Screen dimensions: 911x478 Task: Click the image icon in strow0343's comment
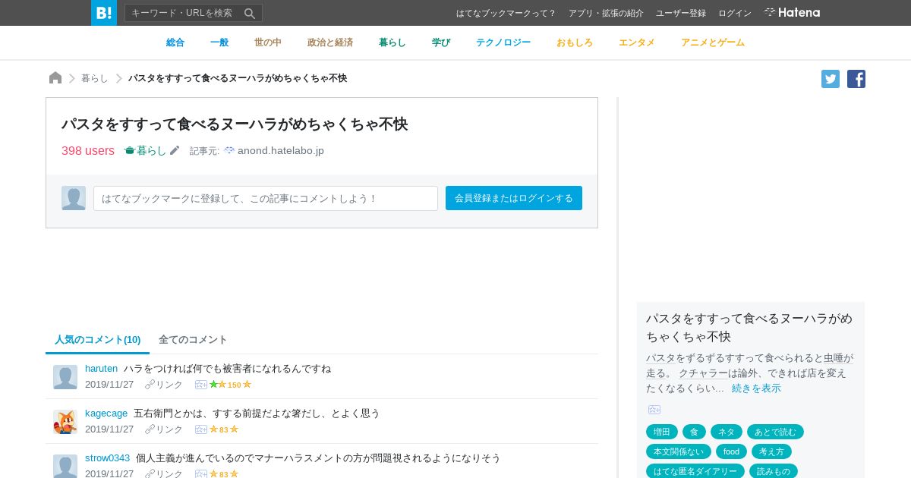201,473
